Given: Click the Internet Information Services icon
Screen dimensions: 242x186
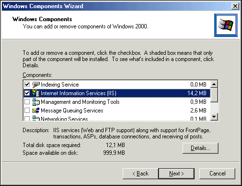Looking at the screenshot, I should click(36, 93).
